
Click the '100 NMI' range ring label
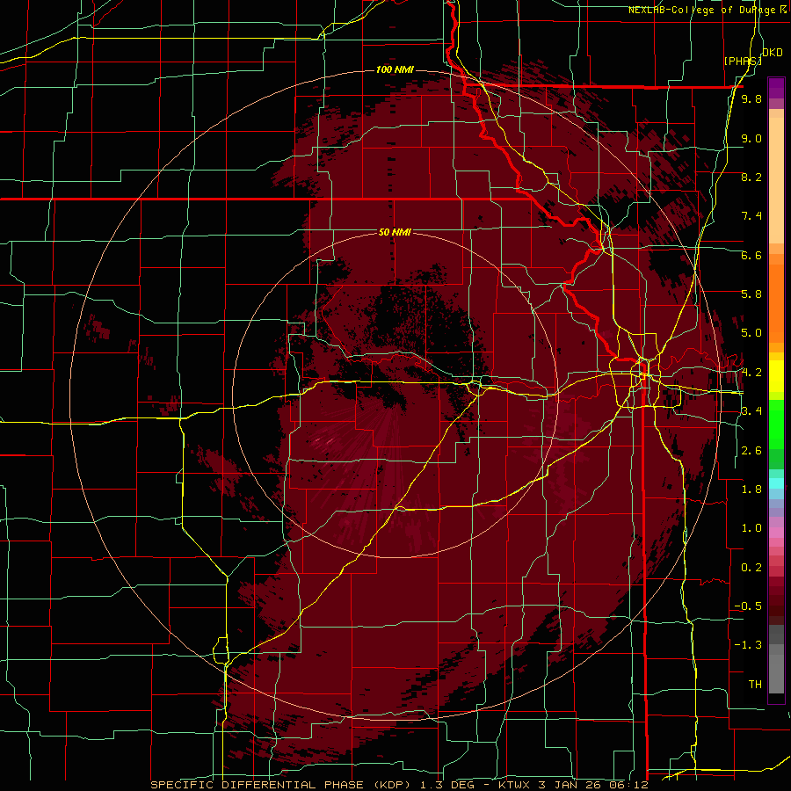(395, 69)
